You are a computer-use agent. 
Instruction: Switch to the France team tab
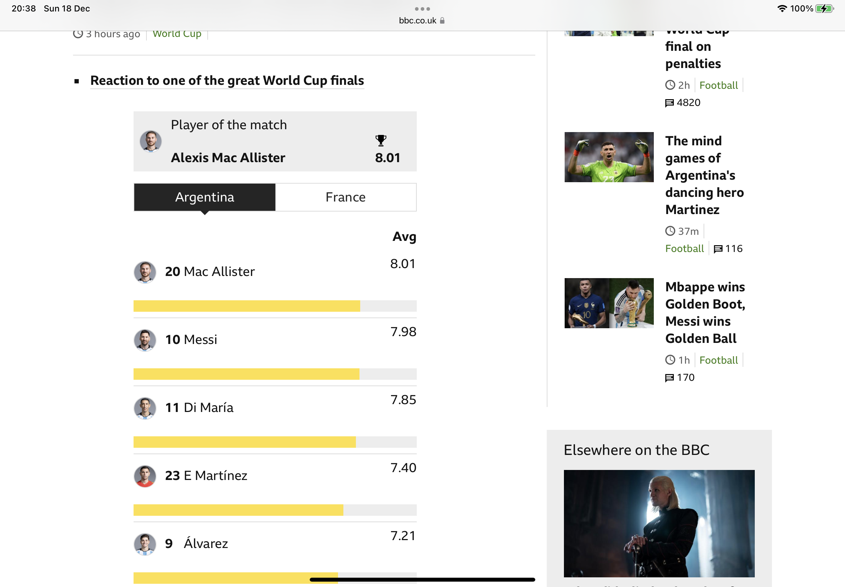pos(346,197)
